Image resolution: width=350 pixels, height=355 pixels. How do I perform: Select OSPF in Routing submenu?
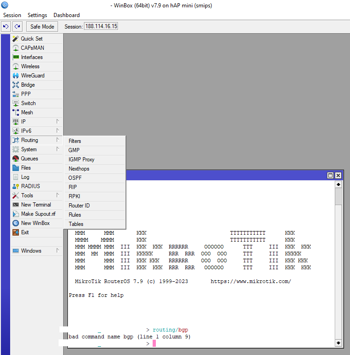pyautogui.click(x=95, y=178)
